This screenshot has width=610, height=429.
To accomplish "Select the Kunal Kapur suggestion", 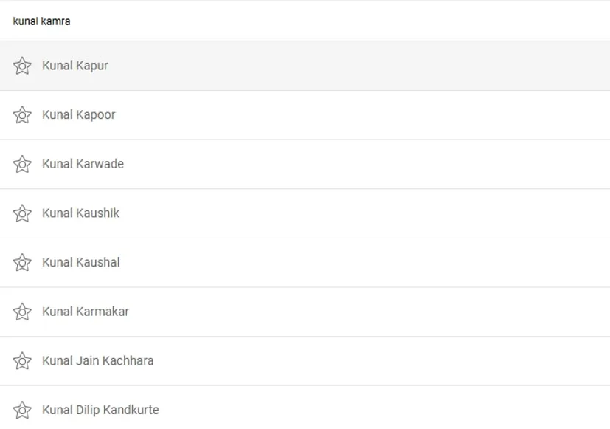I will (x=75, y=66).
